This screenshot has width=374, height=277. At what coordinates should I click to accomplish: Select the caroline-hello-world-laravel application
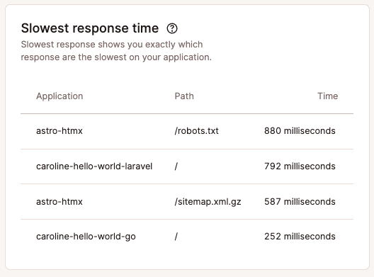(x=94, y=166)
